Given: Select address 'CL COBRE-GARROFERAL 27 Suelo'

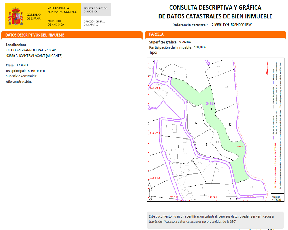Looking at the screenshot, I should [31, 50].
